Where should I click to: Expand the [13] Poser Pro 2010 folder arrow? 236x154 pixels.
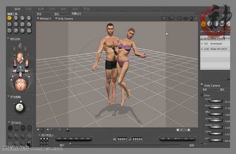tap(202, 49)
